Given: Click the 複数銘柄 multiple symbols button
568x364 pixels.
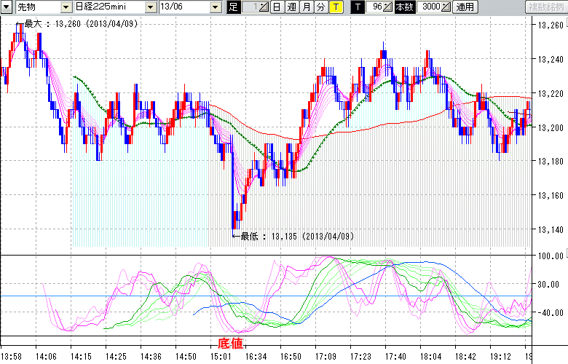Looking at the screenshot, I should pos(545,7).
